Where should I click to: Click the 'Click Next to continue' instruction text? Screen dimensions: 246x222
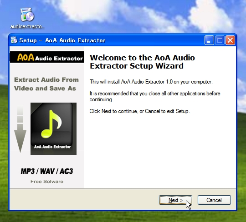[x=140, y=111]
